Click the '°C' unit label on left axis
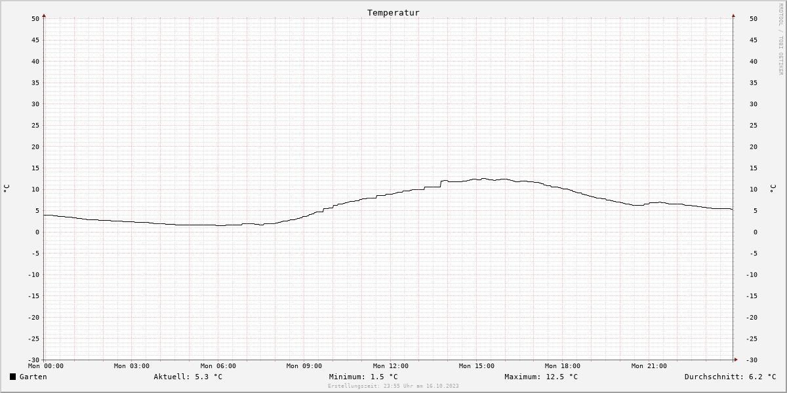 (x=7, y=189)
